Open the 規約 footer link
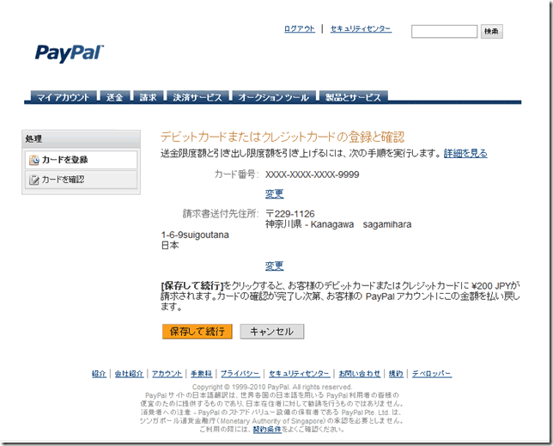 (x=396, y=374)
